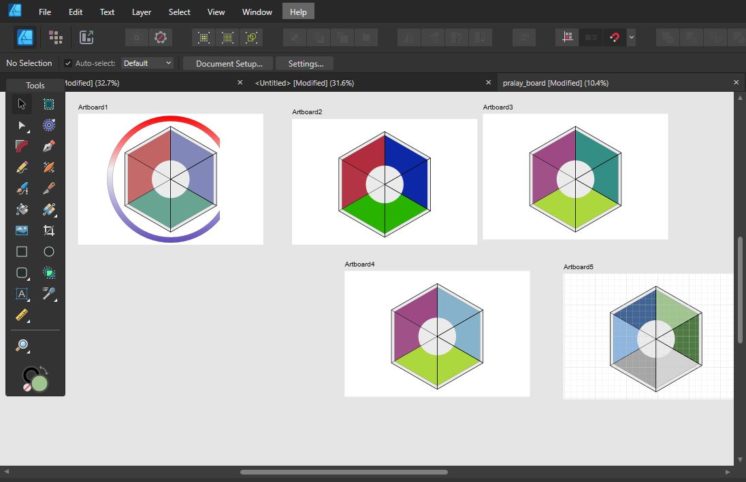Open the Layer menu
Viewport: 746px width, 482px height.
click(142, 12)
